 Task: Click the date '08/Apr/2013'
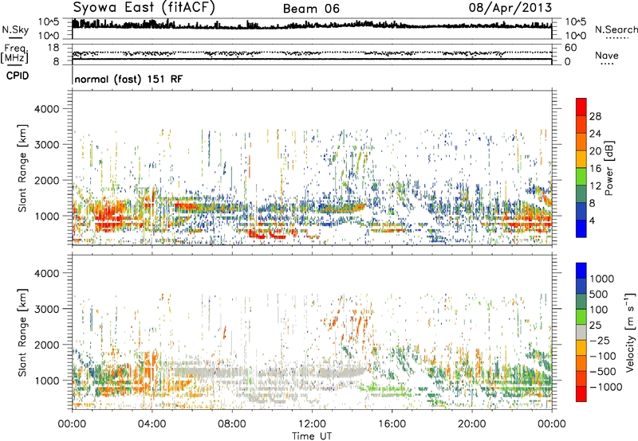pos(510,8)
